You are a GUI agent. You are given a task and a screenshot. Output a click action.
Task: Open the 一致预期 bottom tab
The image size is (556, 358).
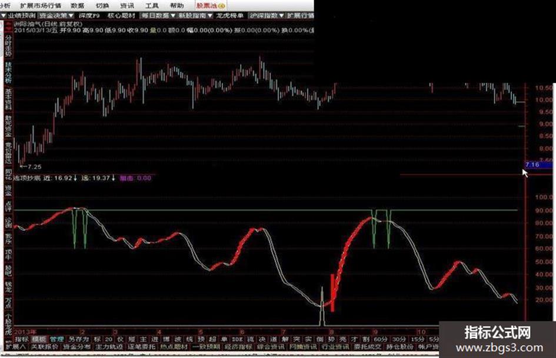pyautogui.click(x=206, y=347)
